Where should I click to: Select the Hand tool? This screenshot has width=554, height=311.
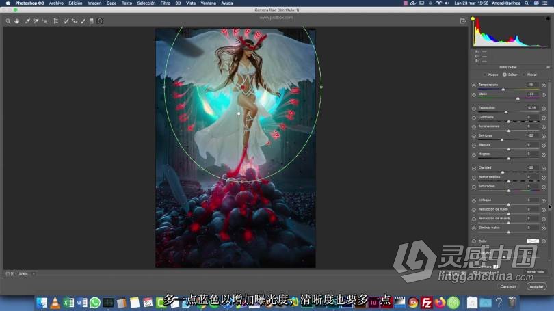17,21
